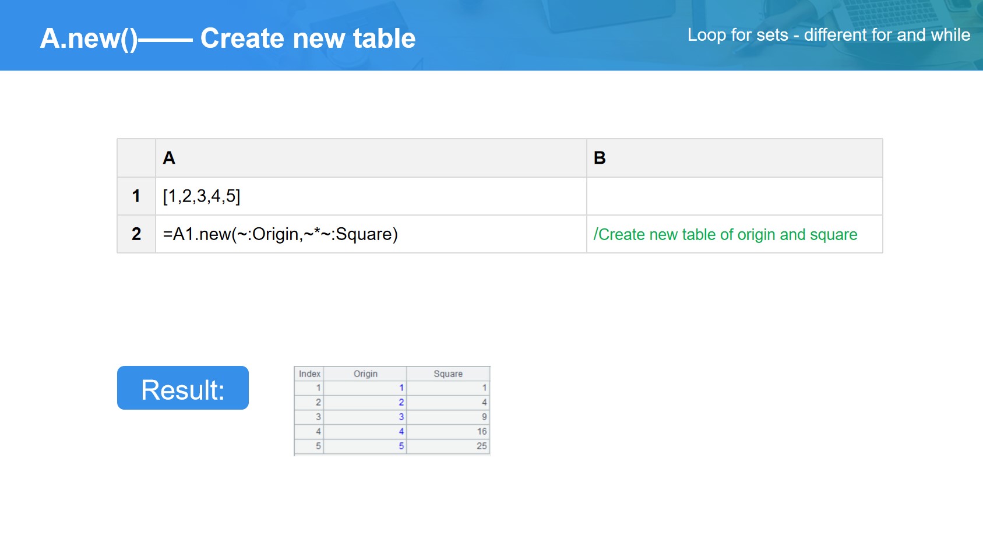This screenshot has width=983, height=553.
Task: Select column header A in code grid
Action: coord(370,158)
